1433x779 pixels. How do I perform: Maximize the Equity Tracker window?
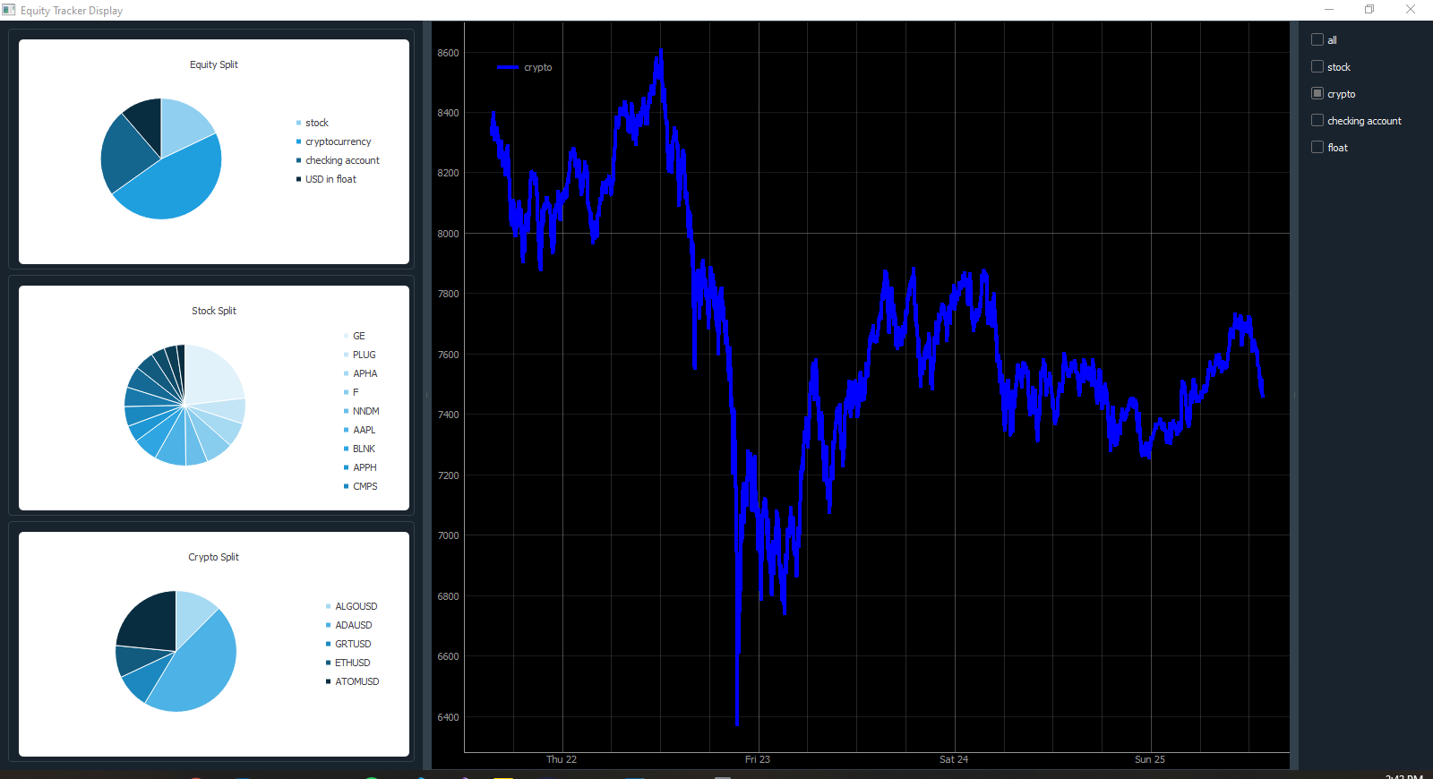[x=1369, y=9]
